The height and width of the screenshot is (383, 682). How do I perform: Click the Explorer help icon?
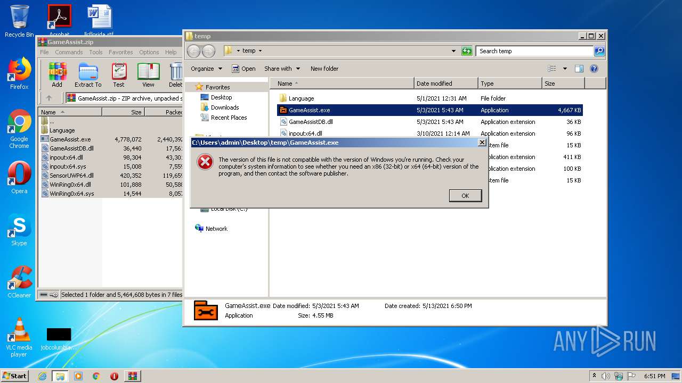[594, 69]
